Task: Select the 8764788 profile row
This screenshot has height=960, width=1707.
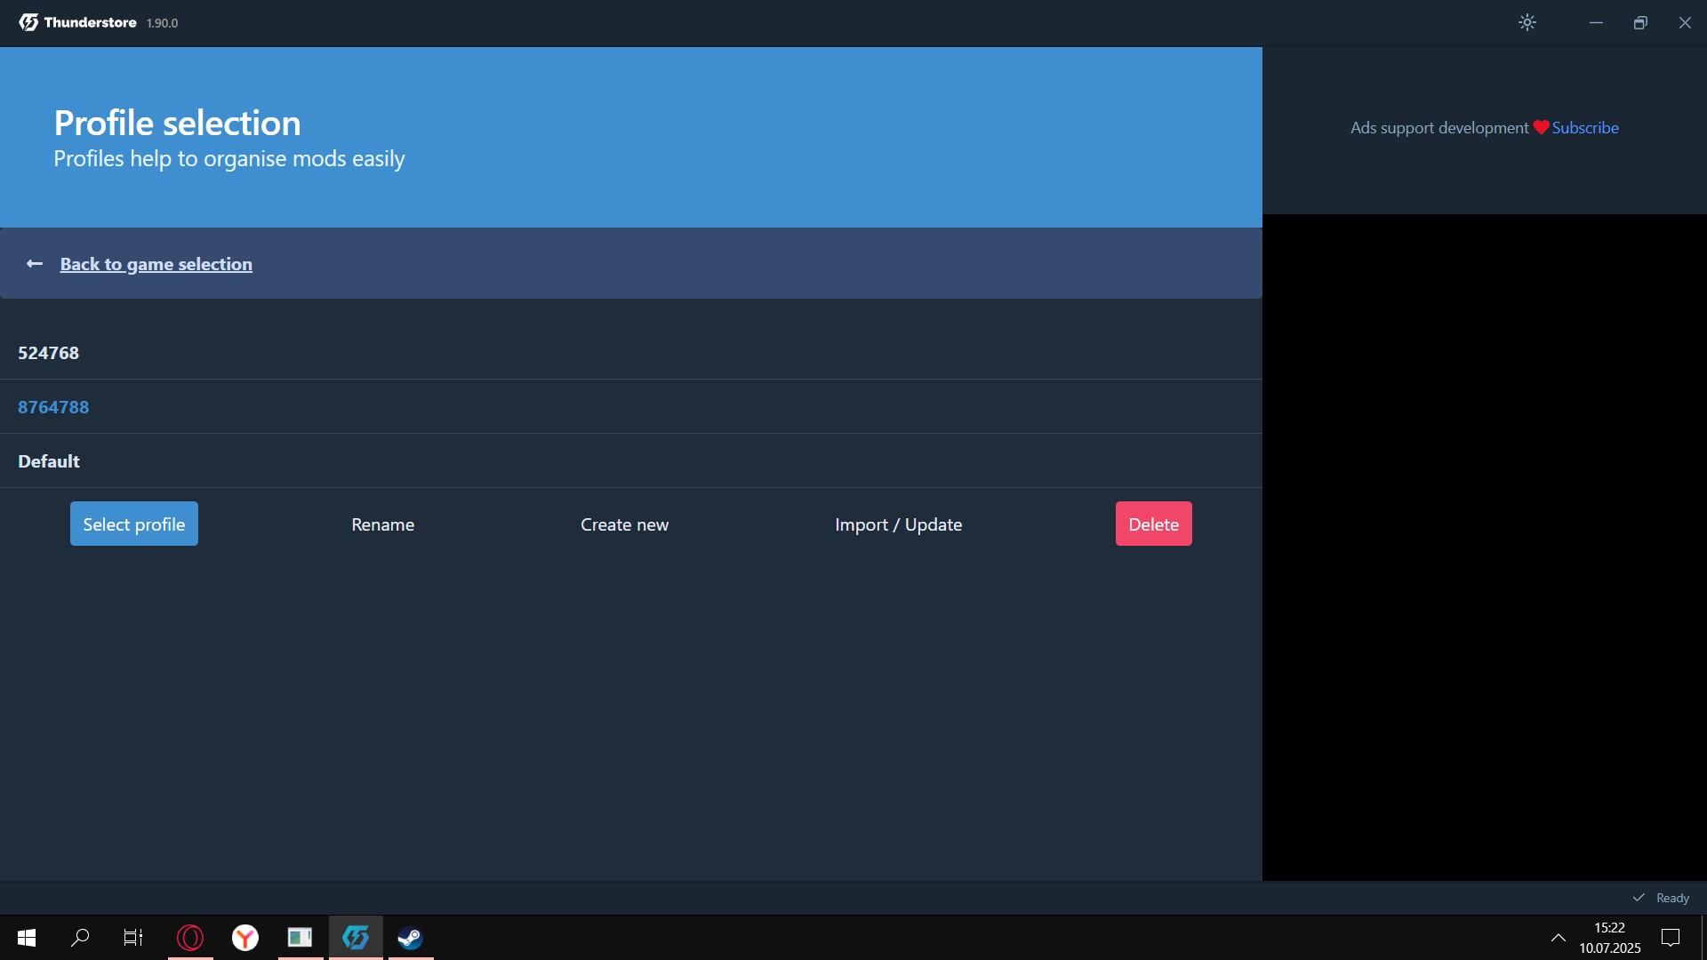Action: [x=631, y=407]
